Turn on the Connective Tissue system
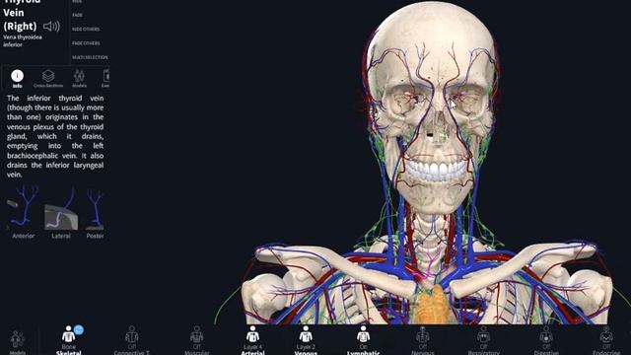The height and width of the screenshot is (355, 631). click(131, 340)
